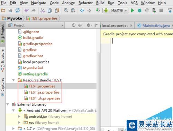Expand the 1.7 JDK node

pyautogui.click(x=13, y=129)
